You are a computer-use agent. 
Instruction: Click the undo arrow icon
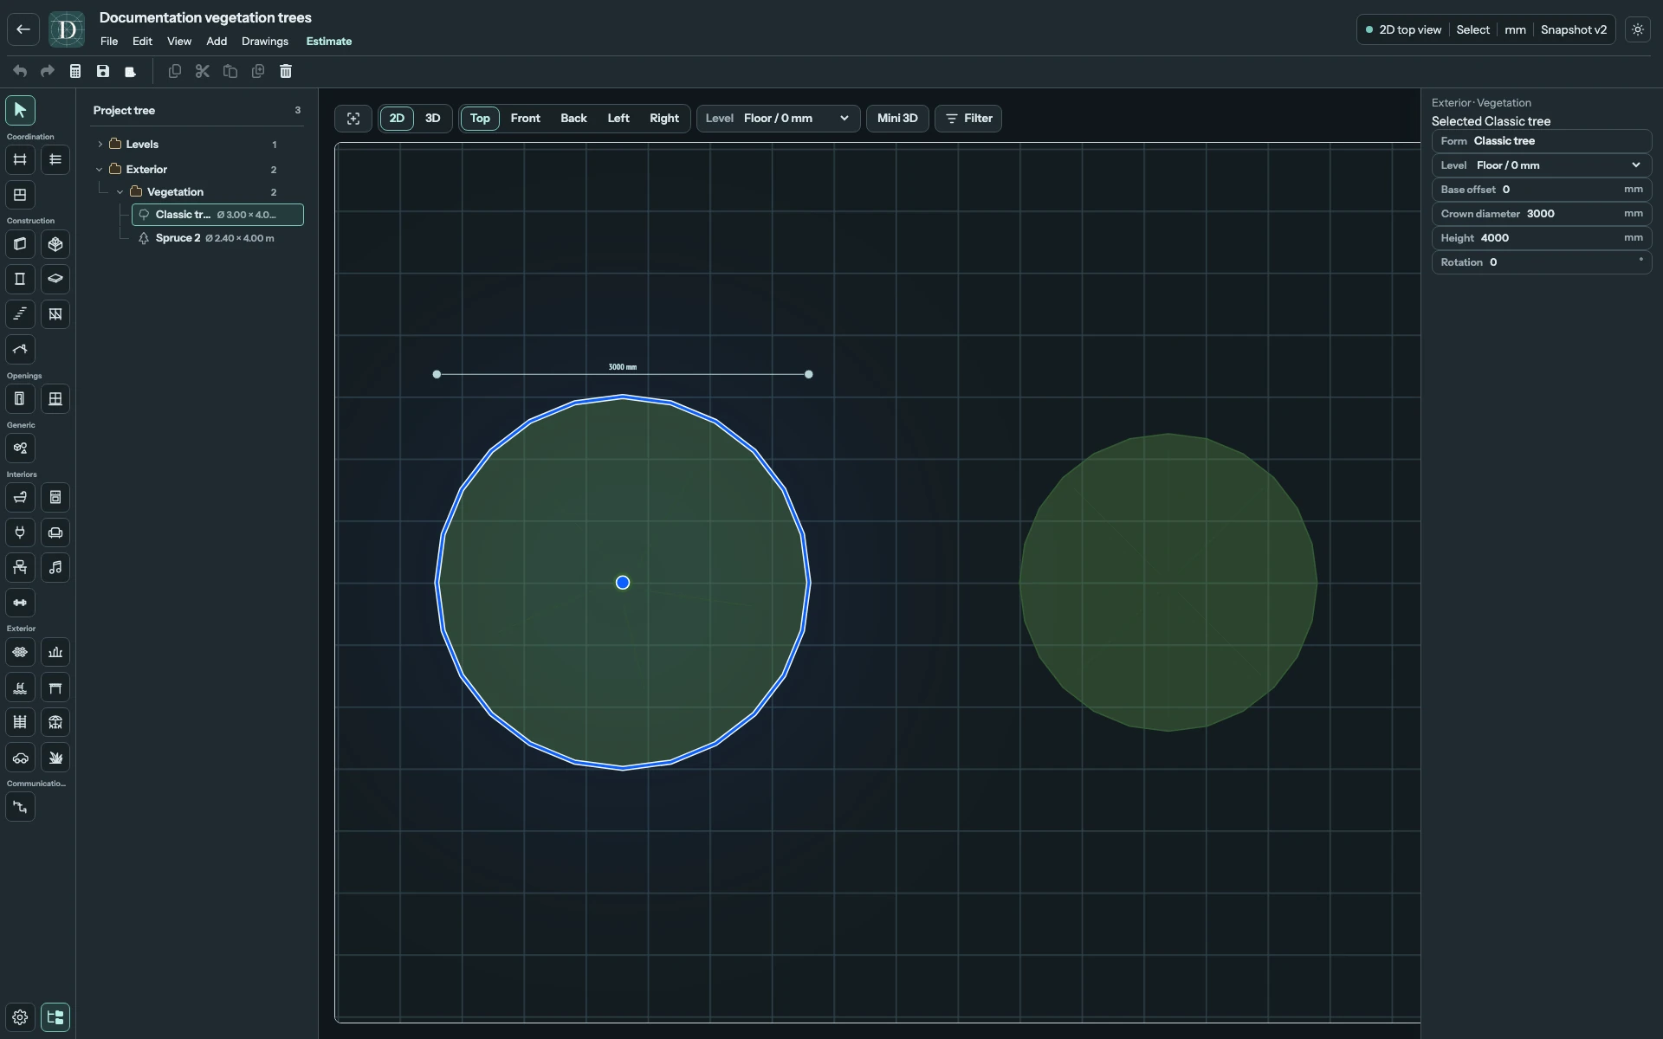20,71
